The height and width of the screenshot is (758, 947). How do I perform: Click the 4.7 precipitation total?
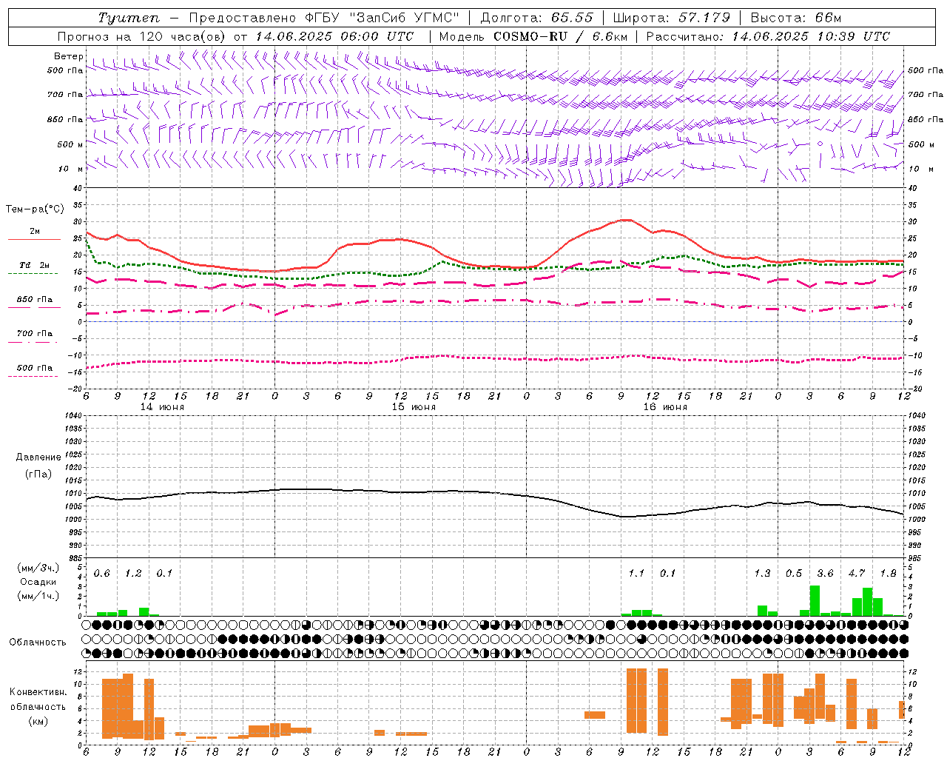(x=857, y=574)
